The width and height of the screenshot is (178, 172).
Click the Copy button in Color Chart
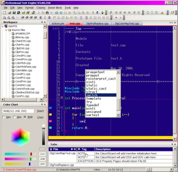[41, 117]
